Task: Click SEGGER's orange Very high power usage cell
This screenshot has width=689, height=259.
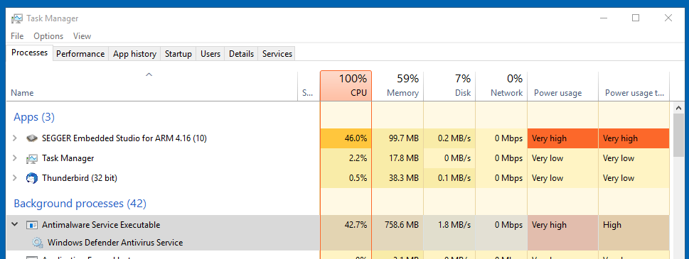Action: click(563, 138)
